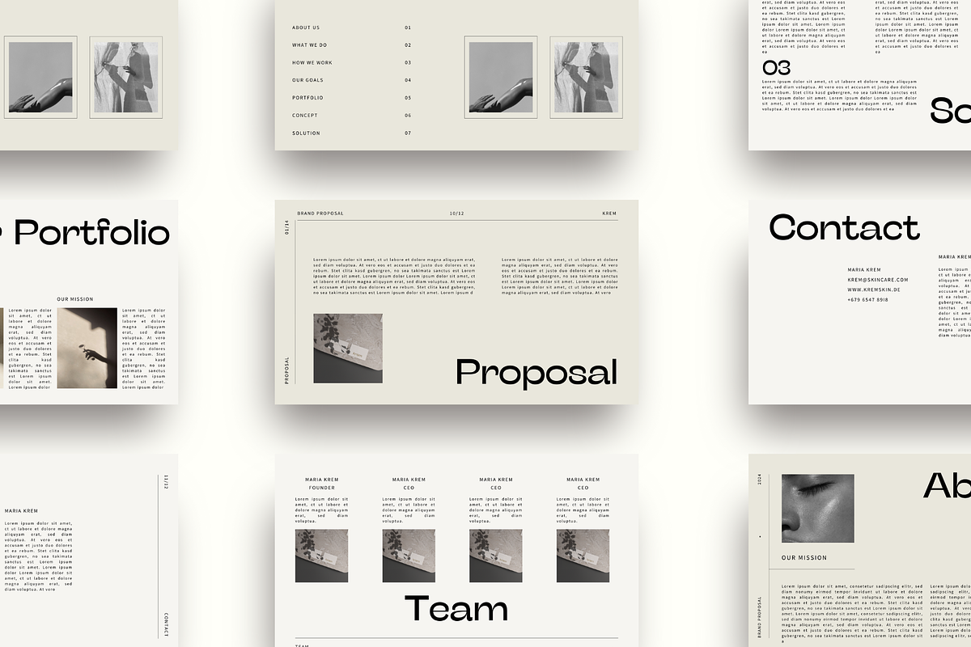Select the 'HOW WE WORK' contents entry
This screenshot has width=971, height=647.
312,62
